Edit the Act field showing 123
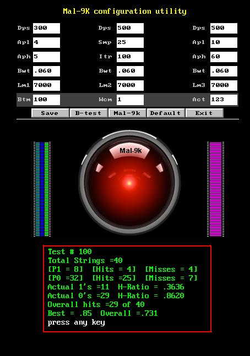 coord(224,100)
